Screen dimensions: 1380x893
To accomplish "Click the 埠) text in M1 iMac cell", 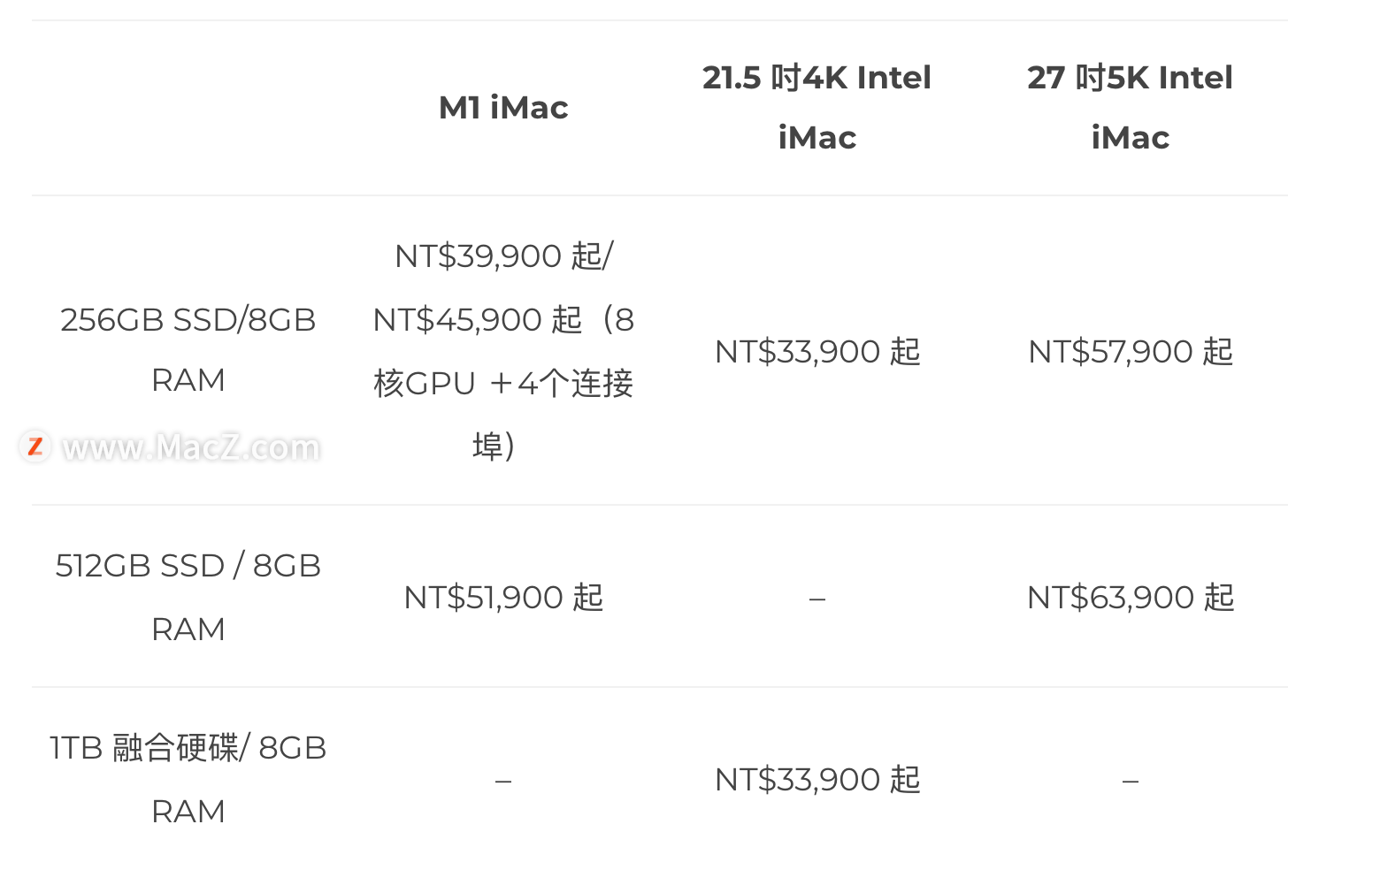I will click(x=494, y=447).
